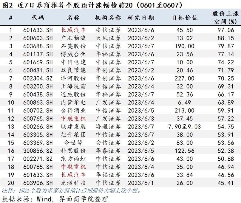Select code 002304.SZ
Viewport: 241px width, 203px height.
point(38,78)
